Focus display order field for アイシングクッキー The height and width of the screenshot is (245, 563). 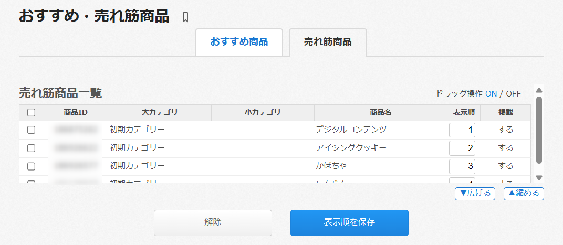pos(462,148)
